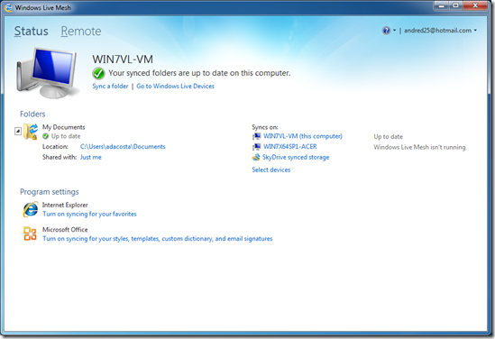Screen dimensions: 495x339
Task: Minimize the Windows Live Mesh window
Action: (x=442, y=5)
